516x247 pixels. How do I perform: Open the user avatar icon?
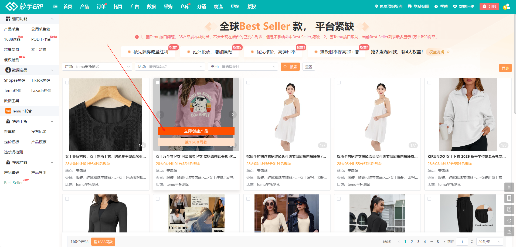[x=507, y=6]
